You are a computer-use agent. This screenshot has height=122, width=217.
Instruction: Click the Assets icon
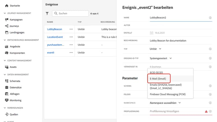point(7,67)
